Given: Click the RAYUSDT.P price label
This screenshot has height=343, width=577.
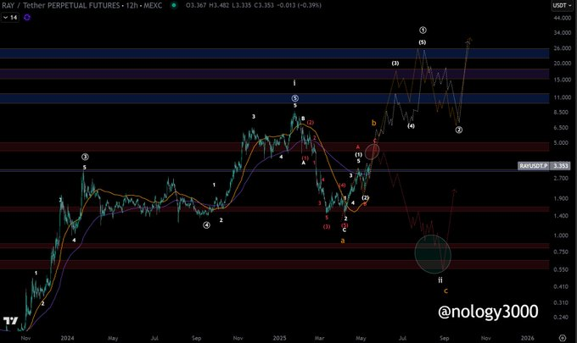Looking at the screenshot, I should coord(534,166).
